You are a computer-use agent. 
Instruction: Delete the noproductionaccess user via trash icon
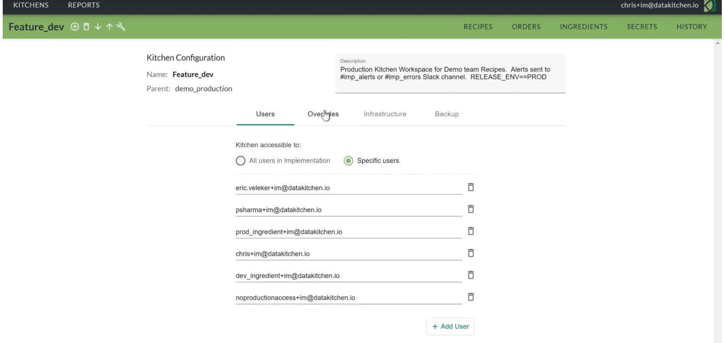(471, 297)
